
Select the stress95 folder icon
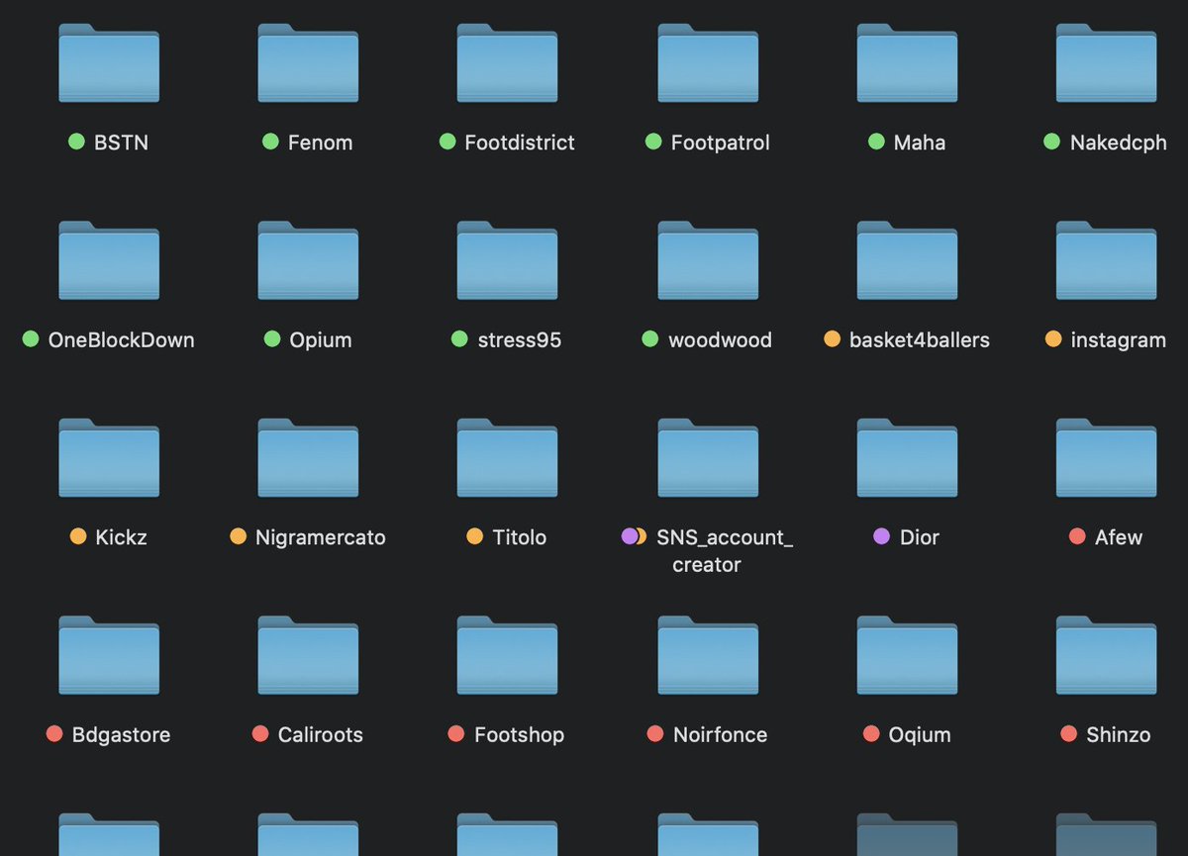click(x=507, y=260)
